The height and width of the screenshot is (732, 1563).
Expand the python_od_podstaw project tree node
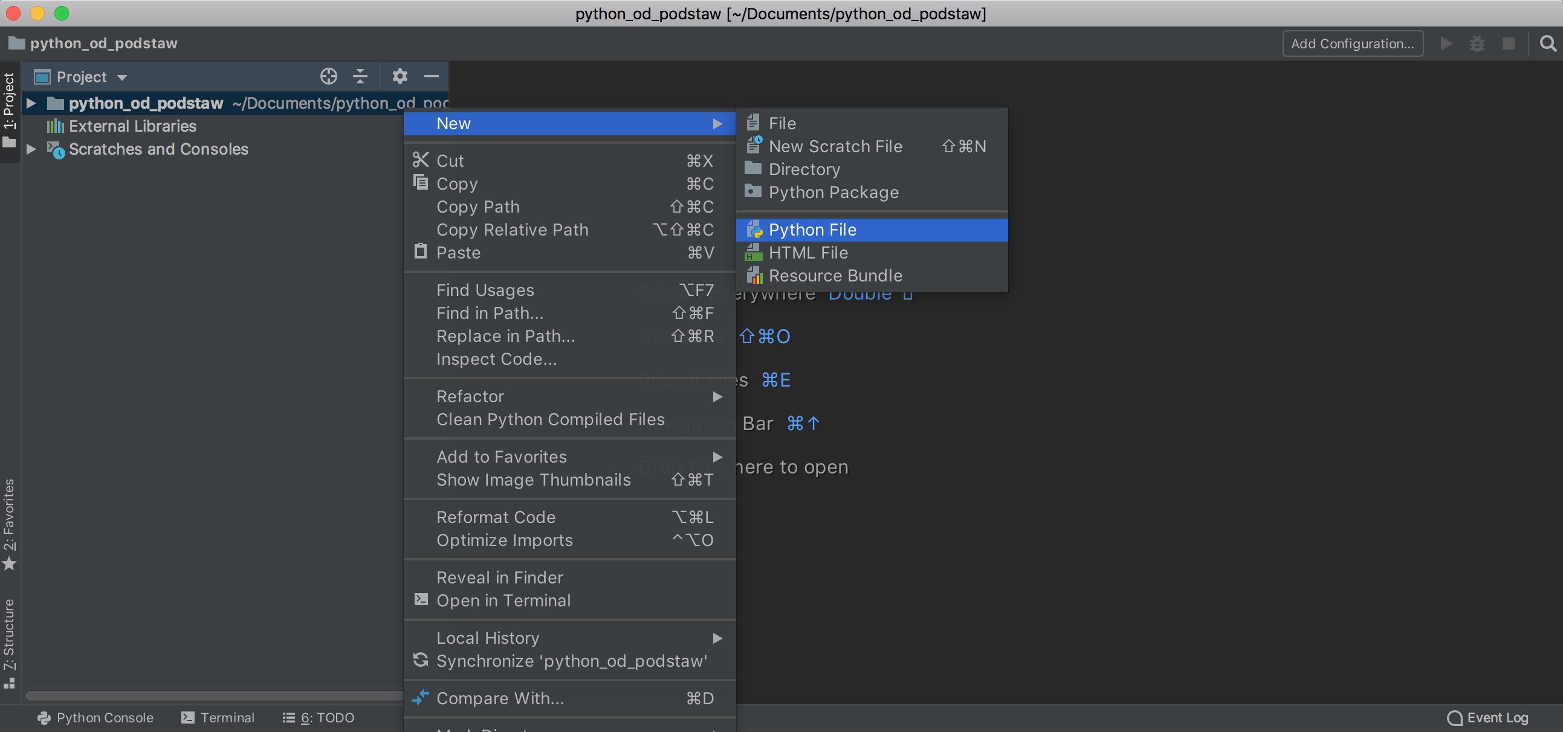(31, 104)
